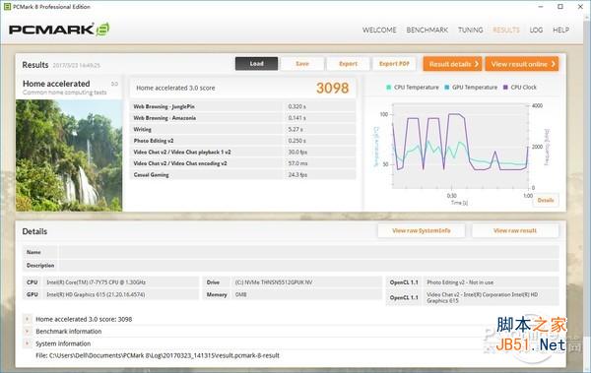Image resolution: width=591 pixels, height=373 pixels.
Task: Click the PCMark 8 logo
Action: tap(59, 30)
